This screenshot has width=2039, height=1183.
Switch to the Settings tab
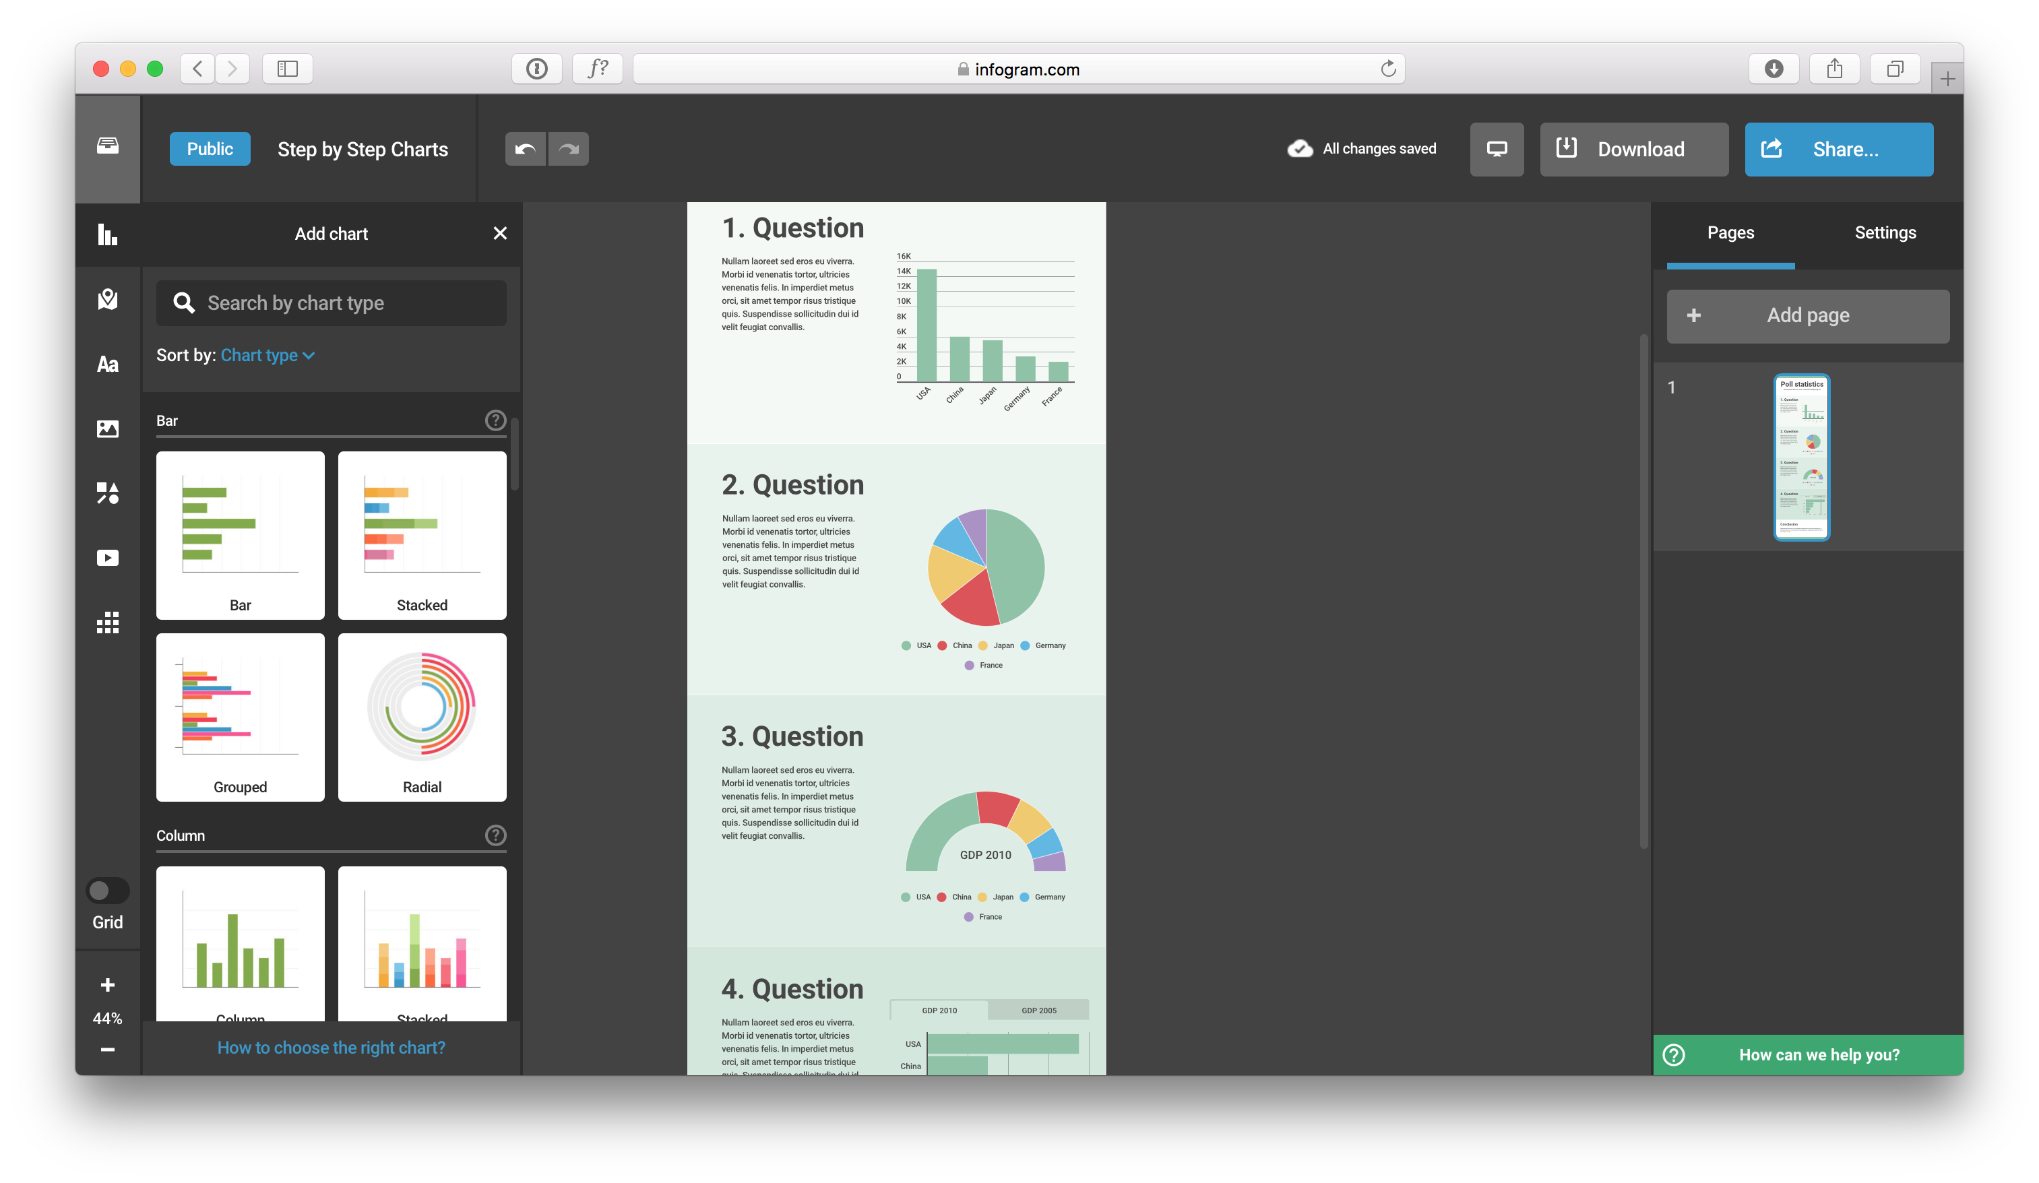(1885, 233)
